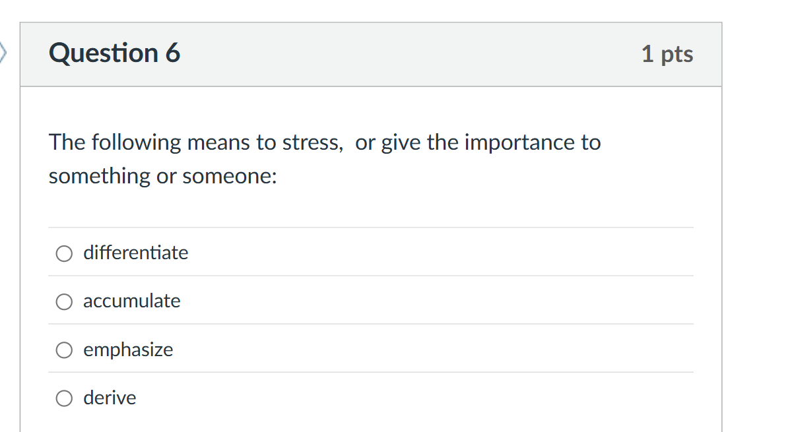Click the 'Question 6' heading

pyautogui.click(x=114, y=53)
